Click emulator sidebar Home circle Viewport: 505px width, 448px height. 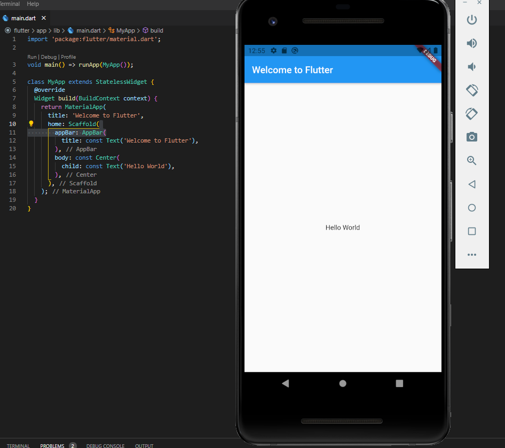click(x=471, y=208)
